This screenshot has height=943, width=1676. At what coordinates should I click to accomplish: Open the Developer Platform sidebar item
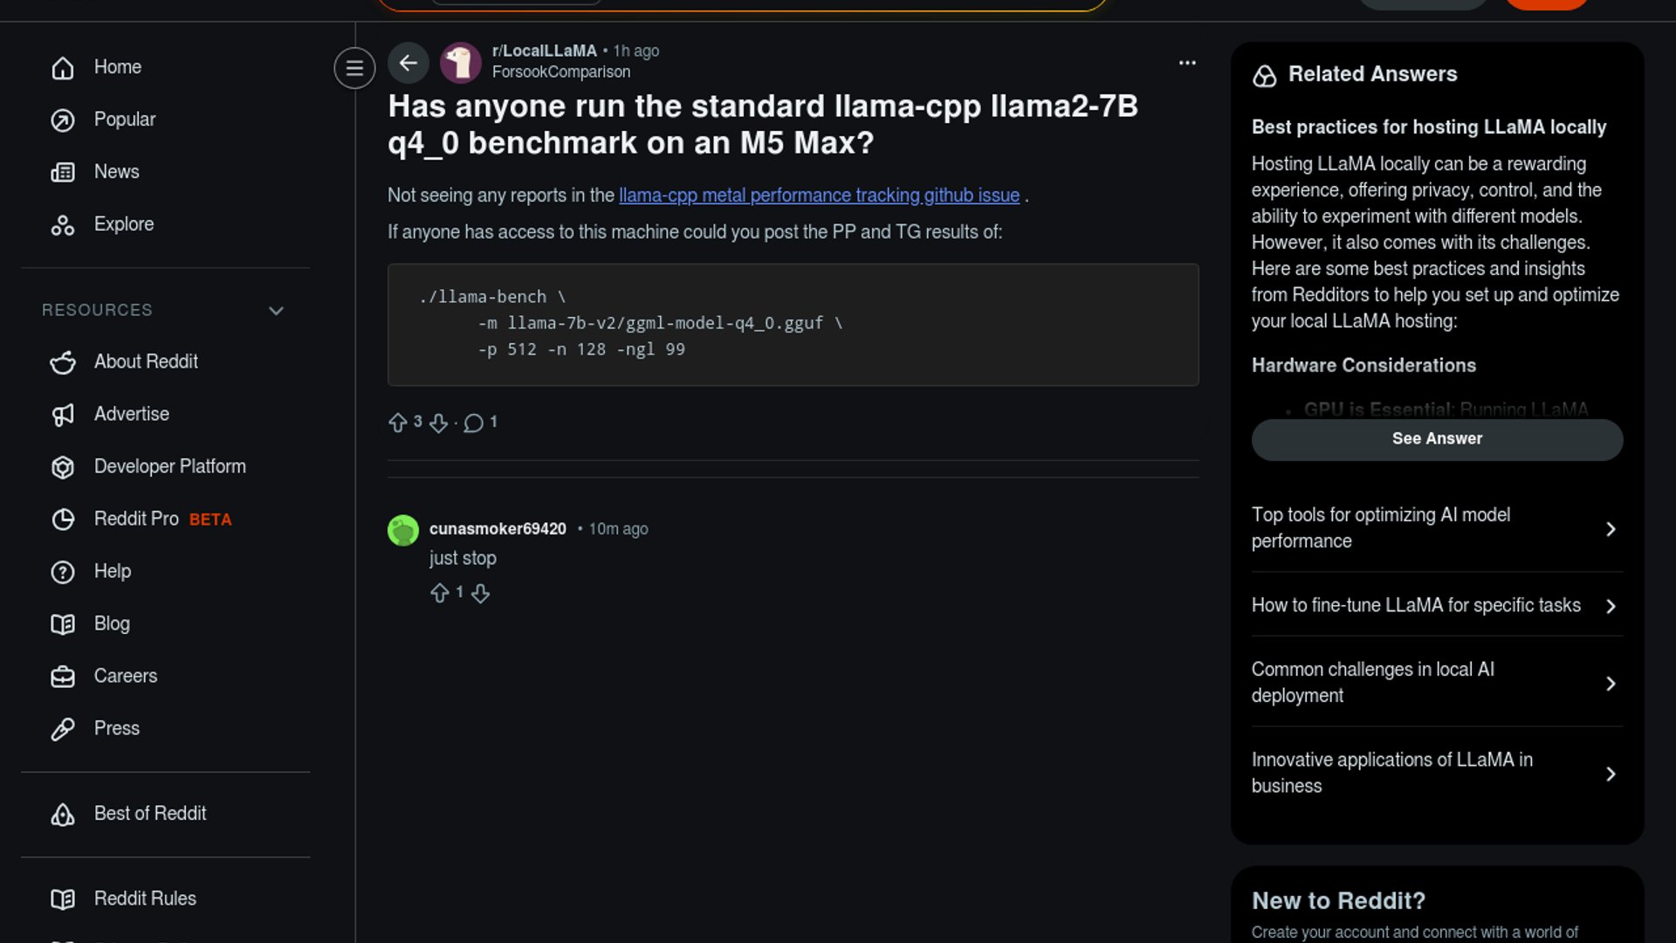click(169, 467)
